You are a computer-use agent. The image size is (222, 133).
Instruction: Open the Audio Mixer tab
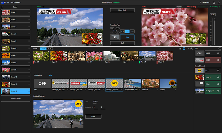(38, 75)
